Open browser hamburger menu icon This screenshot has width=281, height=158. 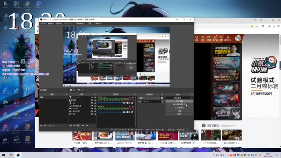point(278,26)
